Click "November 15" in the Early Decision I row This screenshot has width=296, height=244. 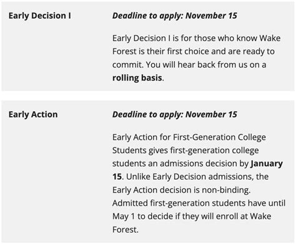coord(211,16)
